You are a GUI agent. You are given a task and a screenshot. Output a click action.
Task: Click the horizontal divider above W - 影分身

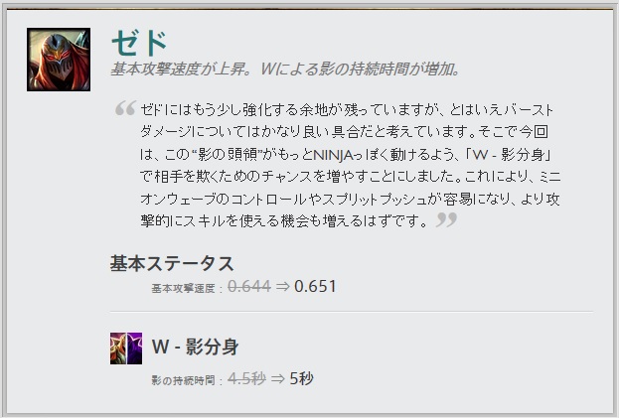coord(352,312)
